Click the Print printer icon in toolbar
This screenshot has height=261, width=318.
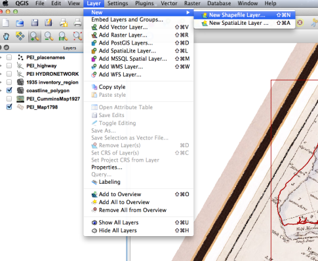tap(77, 23)
